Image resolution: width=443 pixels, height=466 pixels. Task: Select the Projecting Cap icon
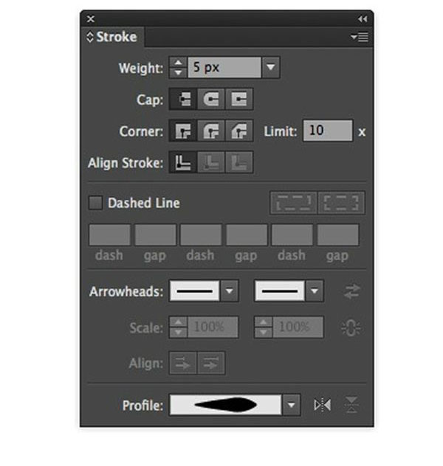[239, 99]
